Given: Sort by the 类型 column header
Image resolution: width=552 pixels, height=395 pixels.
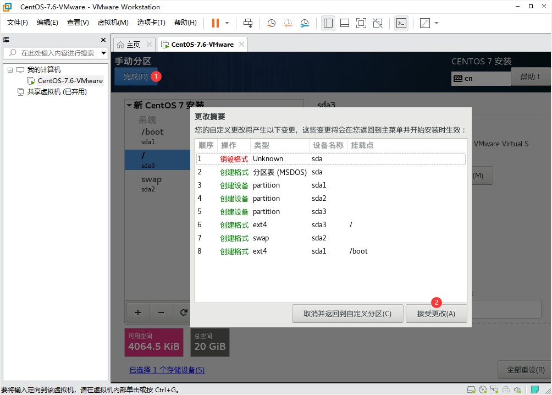Looking at the screenshot, I should 280,145.
